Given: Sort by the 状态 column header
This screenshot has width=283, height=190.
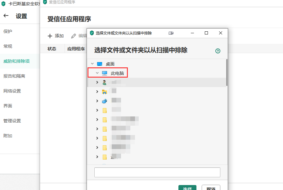Looking at the screenshot, I should 52,49.
